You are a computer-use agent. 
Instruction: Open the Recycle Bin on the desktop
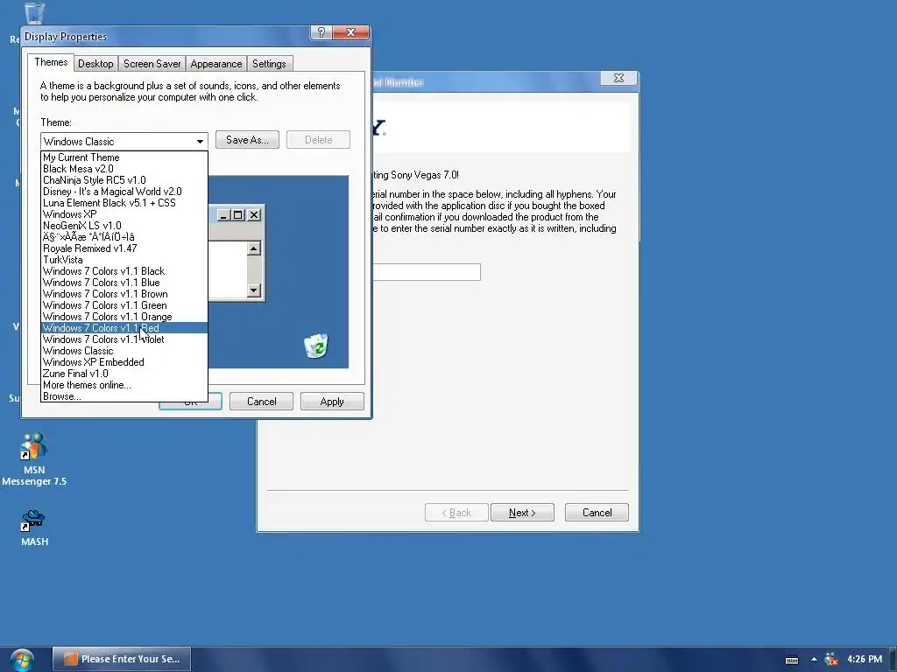tap(33, 14)
